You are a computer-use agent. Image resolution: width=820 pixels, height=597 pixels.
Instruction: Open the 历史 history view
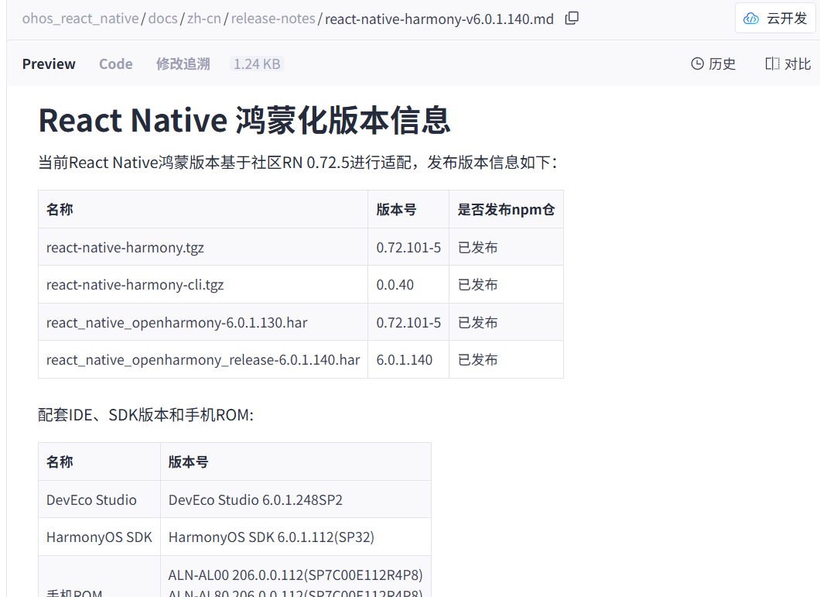click(713, 64)
